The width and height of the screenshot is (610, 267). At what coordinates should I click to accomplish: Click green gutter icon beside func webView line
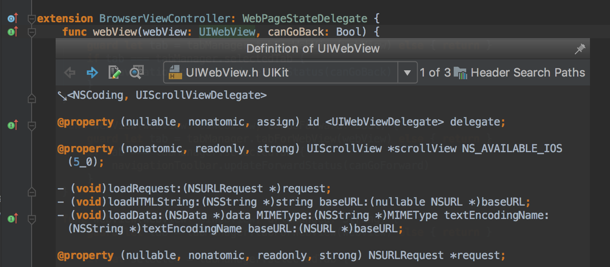[12, 32]
